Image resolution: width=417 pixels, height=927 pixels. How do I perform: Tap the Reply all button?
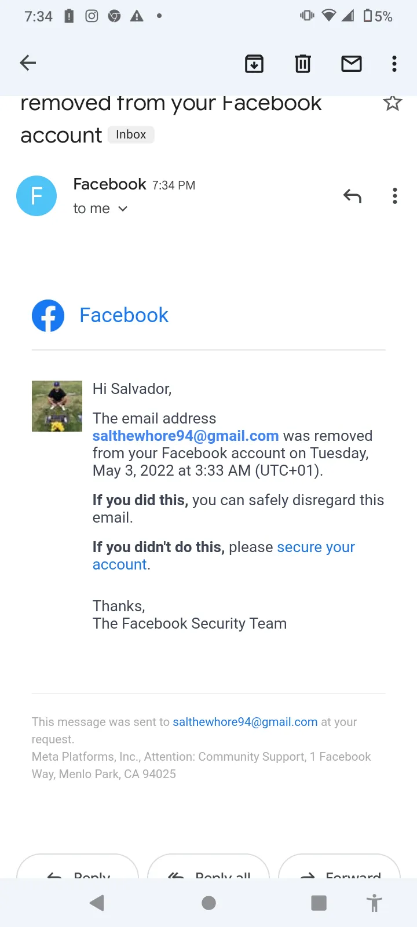tap(209, 867)
